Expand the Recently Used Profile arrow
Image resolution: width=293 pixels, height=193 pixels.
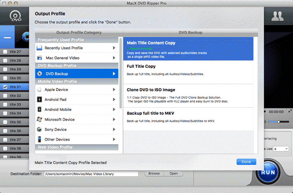[x=114, y=48]
